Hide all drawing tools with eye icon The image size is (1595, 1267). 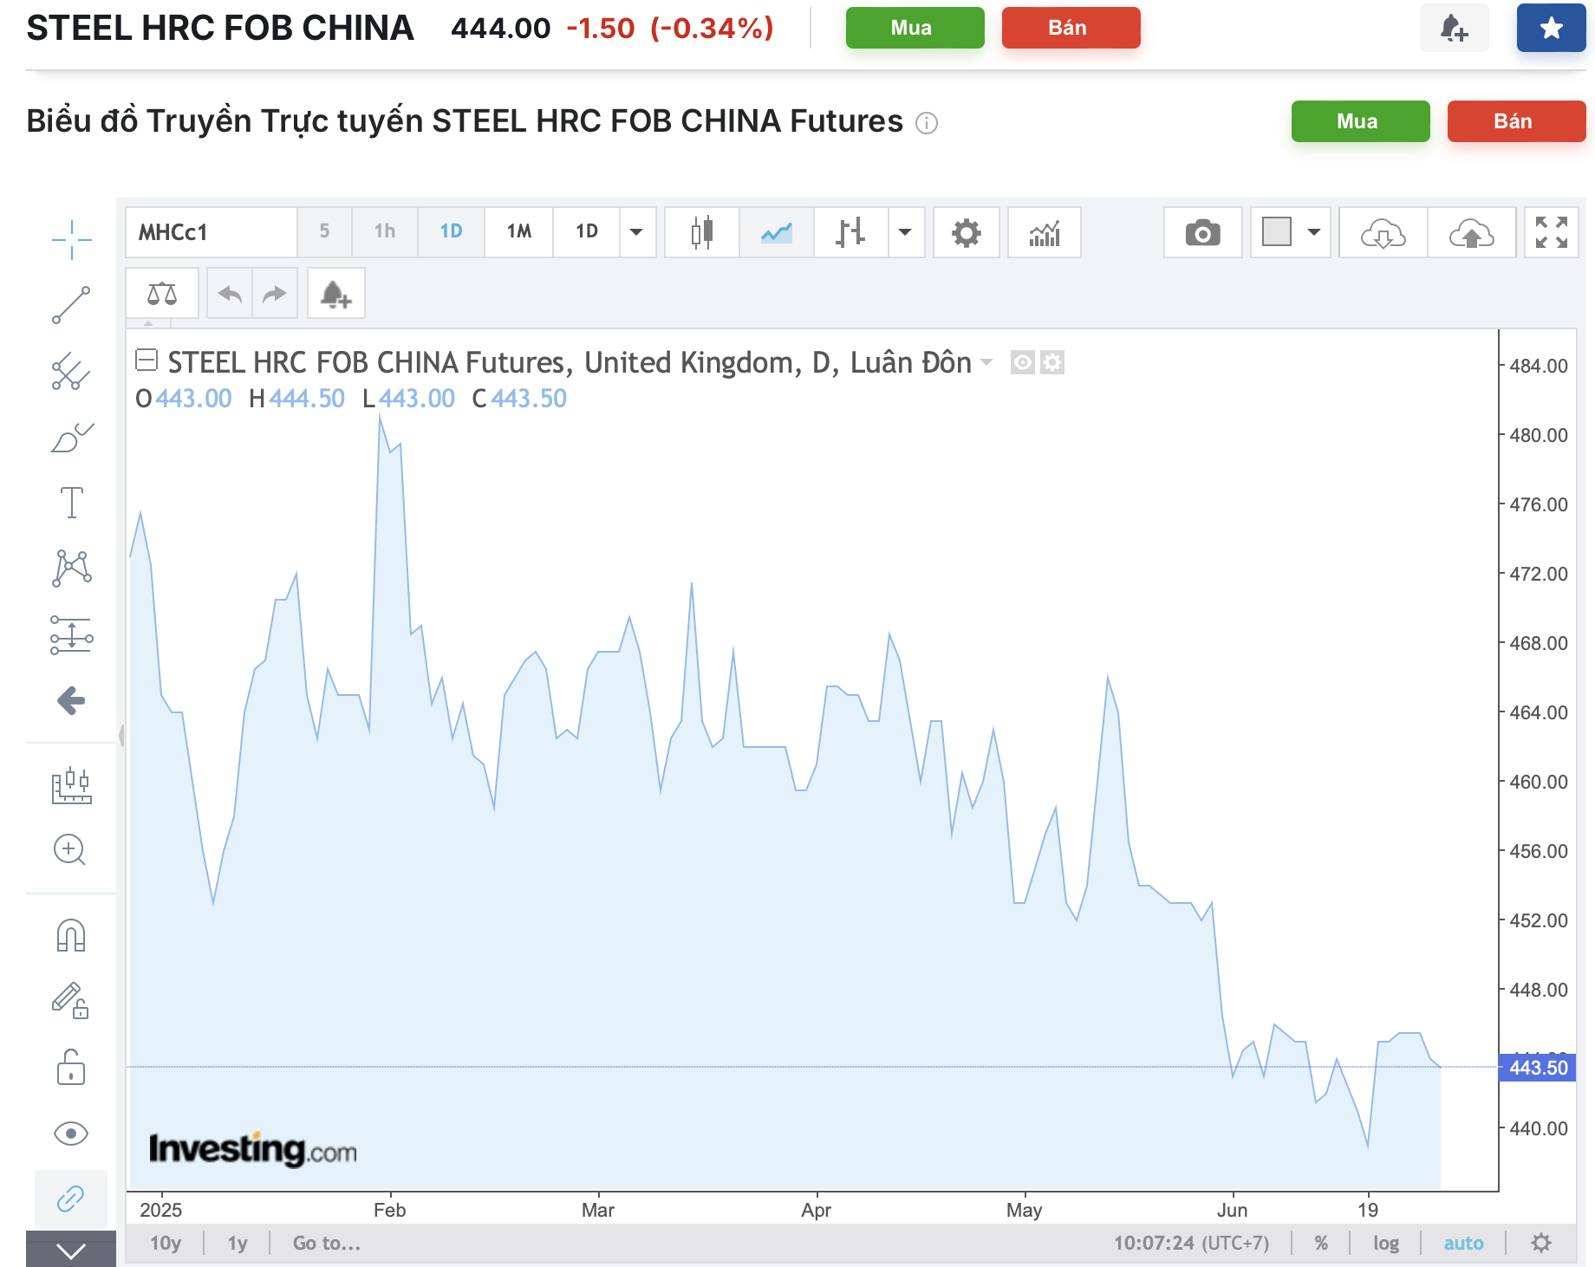71,1134
